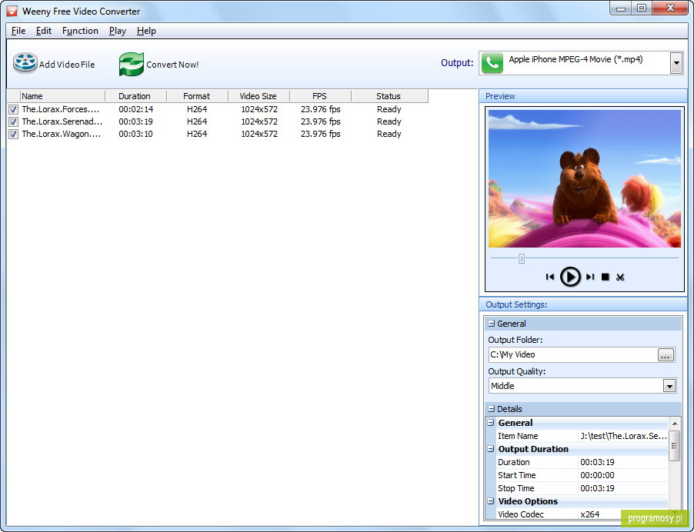
Task: Collapse the Details section
Action: 491,409
